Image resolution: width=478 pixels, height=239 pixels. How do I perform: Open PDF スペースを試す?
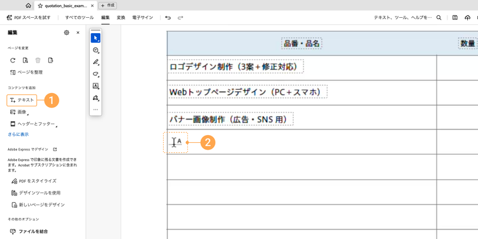[x=28, y=18]
